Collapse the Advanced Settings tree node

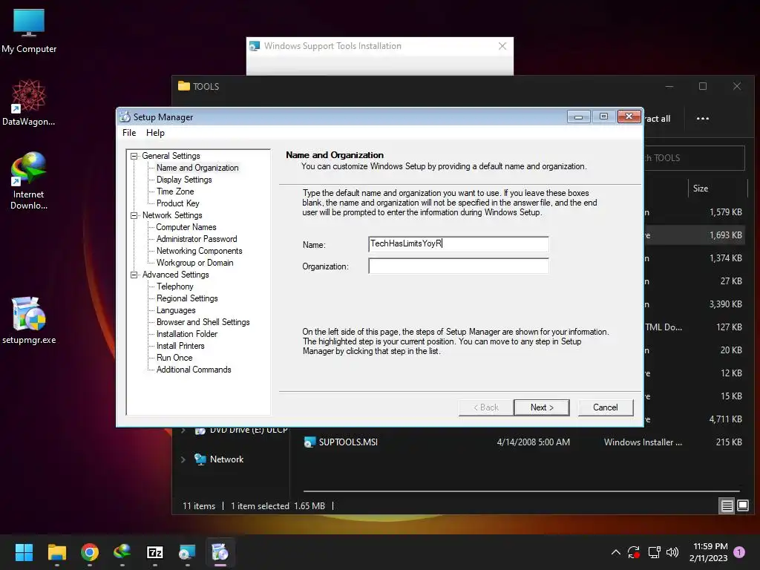134,275
